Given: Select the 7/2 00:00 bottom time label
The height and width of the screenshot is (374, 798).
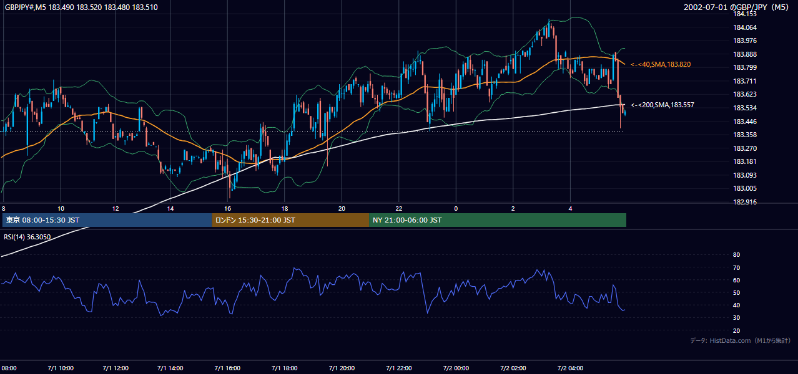Looking at the screenshot, I should pos(456,368).
